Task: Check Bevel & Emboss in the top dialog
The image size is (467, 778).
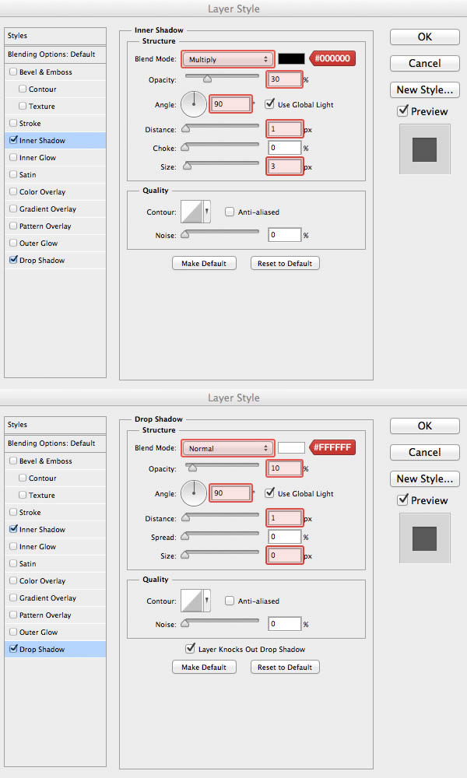Action: [13, 72]
